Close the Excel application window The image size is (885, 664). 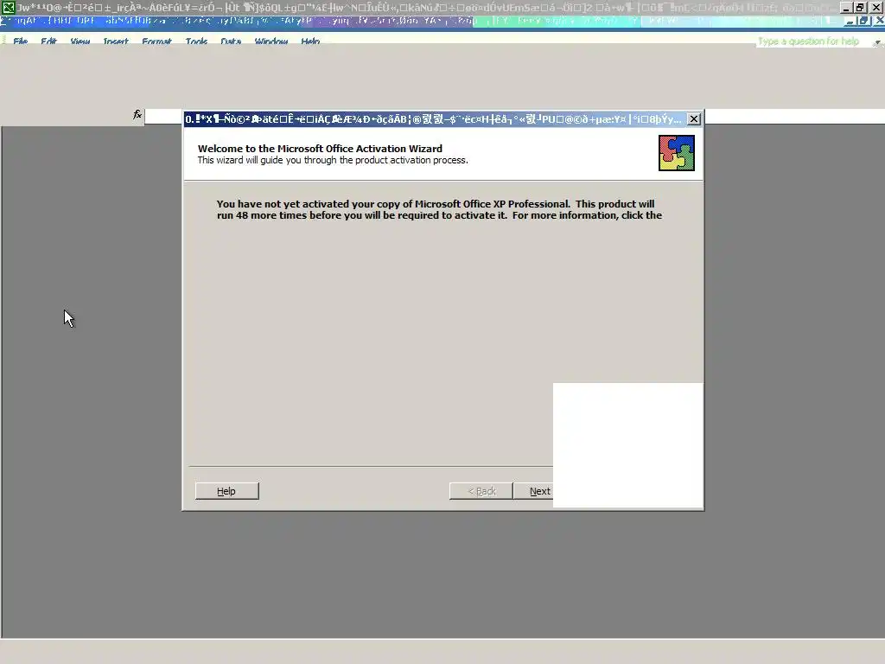point(876,7)
